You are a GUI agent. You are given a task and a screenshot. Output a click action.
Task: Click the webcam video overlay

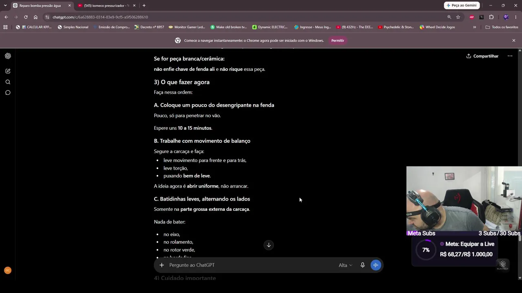tap(464, 199)
